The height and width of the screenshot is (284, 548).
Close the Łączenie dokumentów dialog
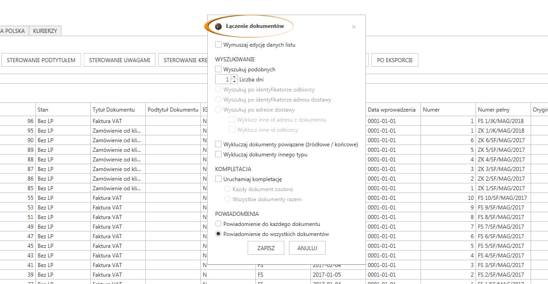354,27
